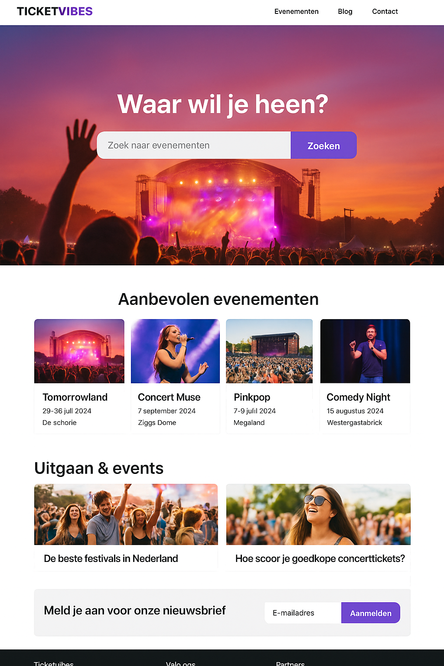This screenshot has width=444, height=666.
Task: Click the Aanmelden newsletter button
Action: [371, 613]
